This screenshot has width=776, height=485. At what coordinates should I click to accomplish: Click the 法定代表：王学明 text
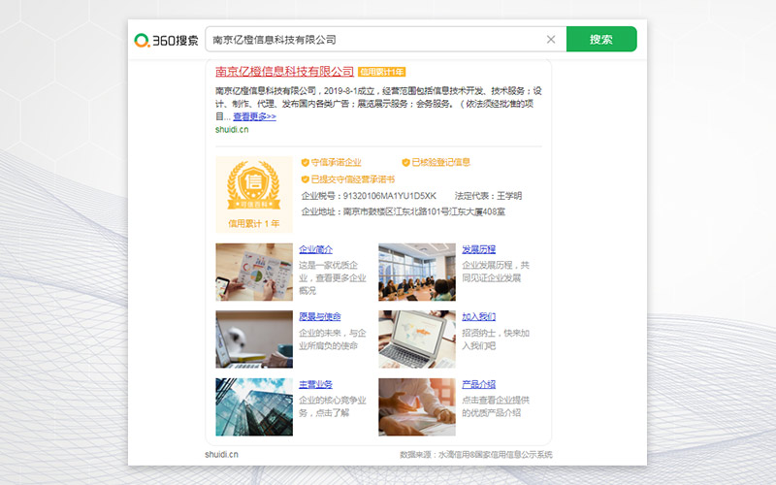pyautogui.click(x=488, y=196)
